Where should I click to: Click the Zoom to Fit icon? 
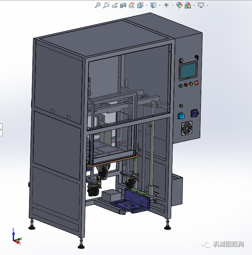pyautogui.click(x=98, y=5)
